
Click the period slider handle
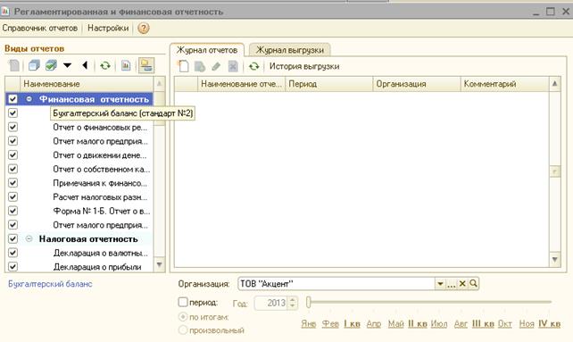pyautogui.click(x=309, y=302)
